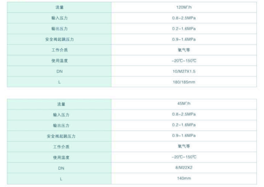The width and height of the screenshot is (264, 187).
Task: Click the DN label beside 10/M27X1.5
Action: [x=60, y=72]
